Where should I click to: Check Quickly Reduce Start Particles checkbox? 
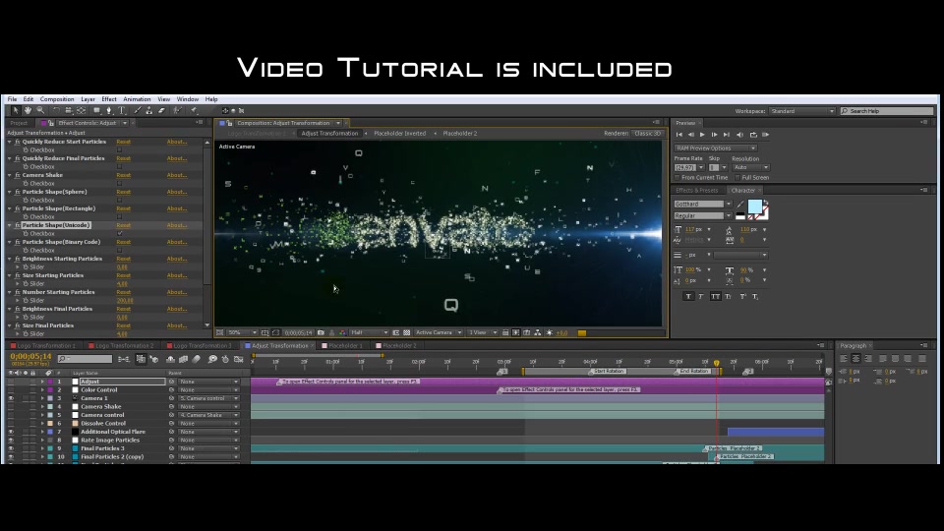[x=119, y=149]
